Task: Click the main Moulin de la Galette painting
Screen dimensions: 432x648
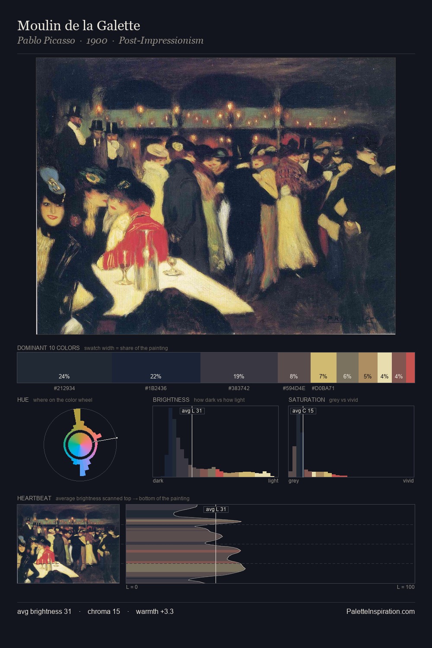Action: [x=216, y=196]
